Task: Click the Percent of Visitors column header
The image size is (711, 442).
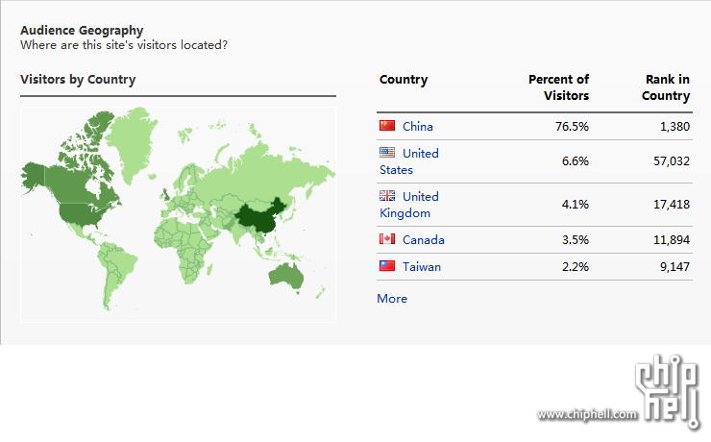Action: click(558, 87)
